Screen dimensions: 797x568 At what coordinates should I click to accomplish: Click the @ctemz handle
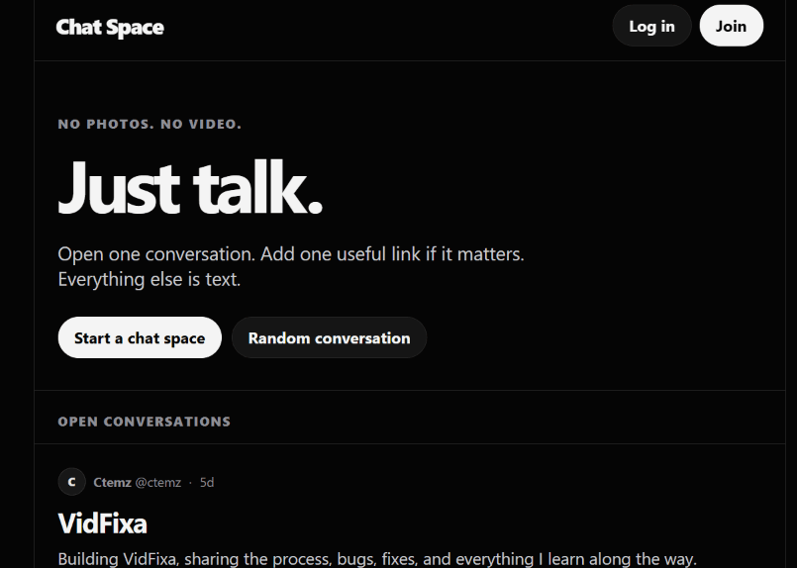(x=158, y=482)
